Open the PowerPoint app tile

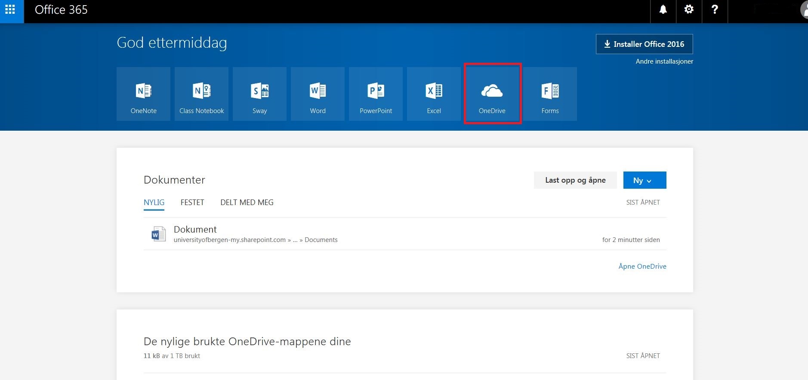pyautogui.click(x=376, y=94)
